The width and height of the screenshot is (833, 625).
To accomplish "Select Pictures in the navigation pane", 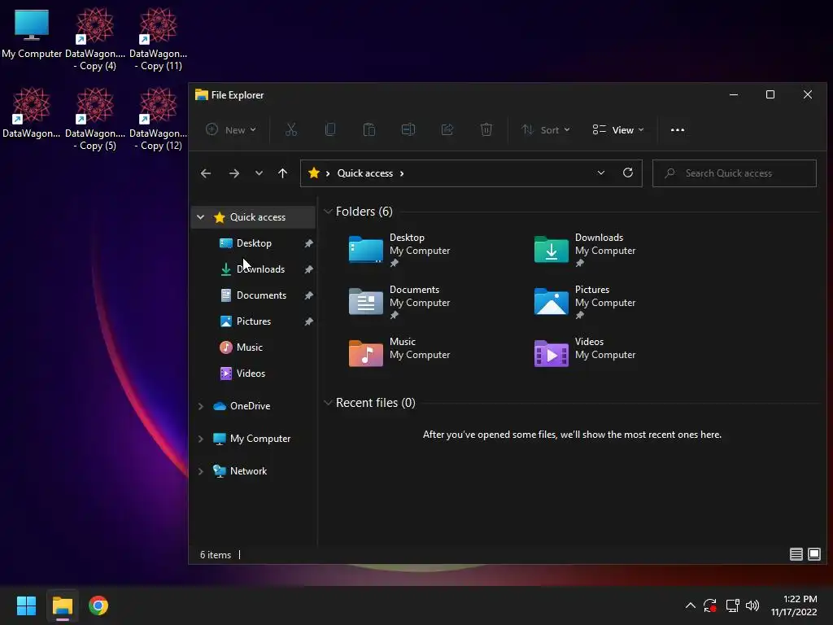I will coord(254,321).
